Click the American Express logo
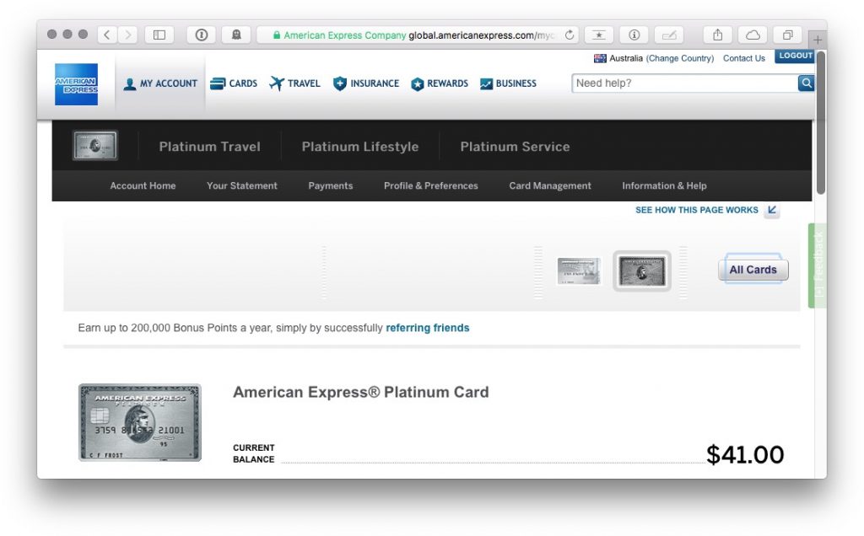The image size is (864, 536). tap(76, 84)
